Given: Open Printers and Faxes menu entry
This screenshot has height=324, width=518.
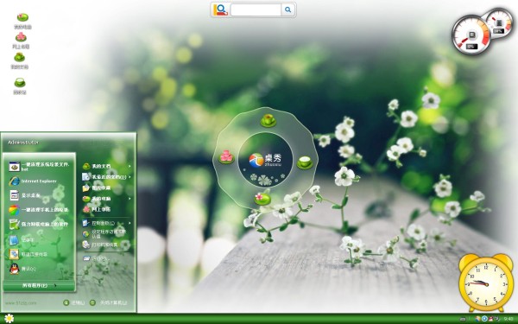Looking at the screenshot, I should coord(100,245).
